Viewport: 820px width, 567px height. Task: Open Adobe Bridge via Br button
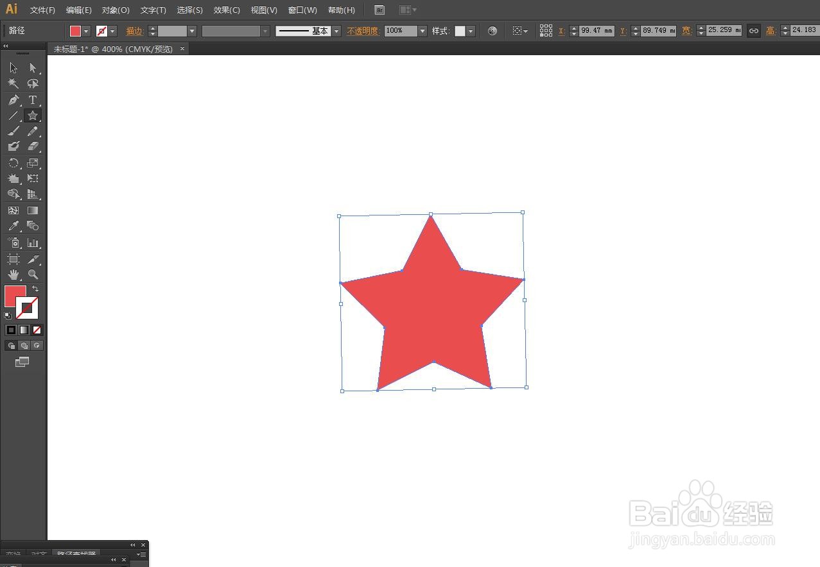(379, 10)
